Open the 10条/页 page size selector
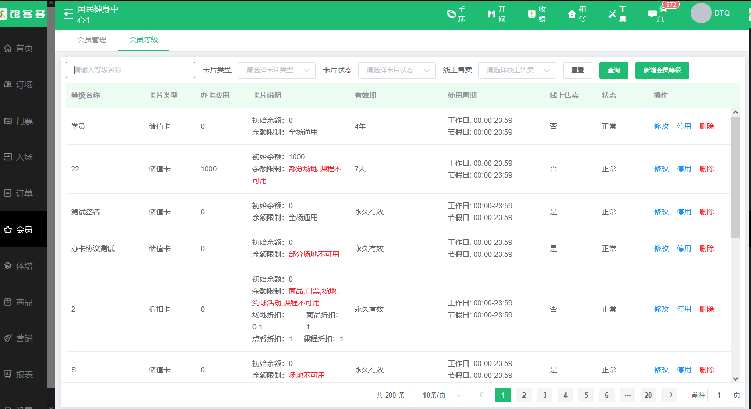Viewport: 751px width, 409px height. [x=438, y=395]
